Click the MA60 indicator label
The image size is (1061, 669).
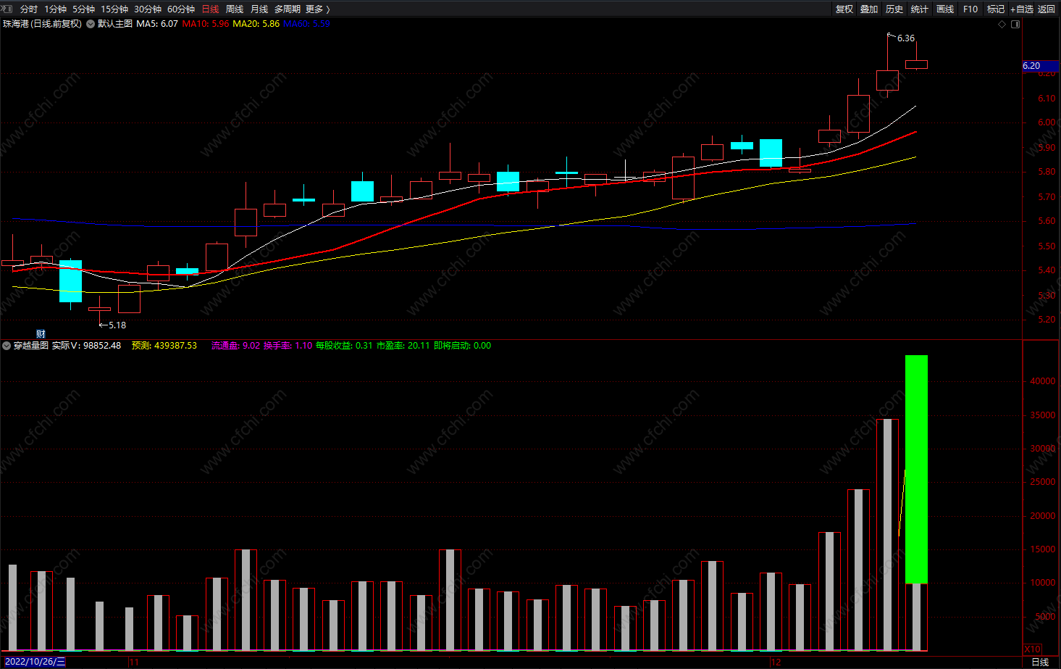[x=306, y=24]
